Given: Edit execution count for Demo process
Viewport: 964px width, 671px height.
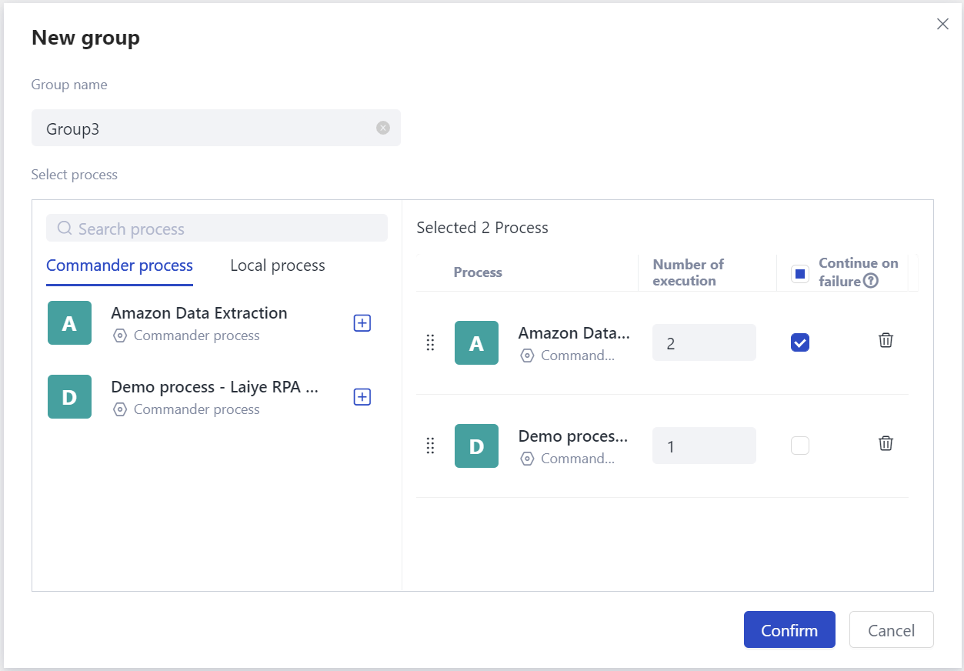Looking at the screenshot, I should pos(703,446).
